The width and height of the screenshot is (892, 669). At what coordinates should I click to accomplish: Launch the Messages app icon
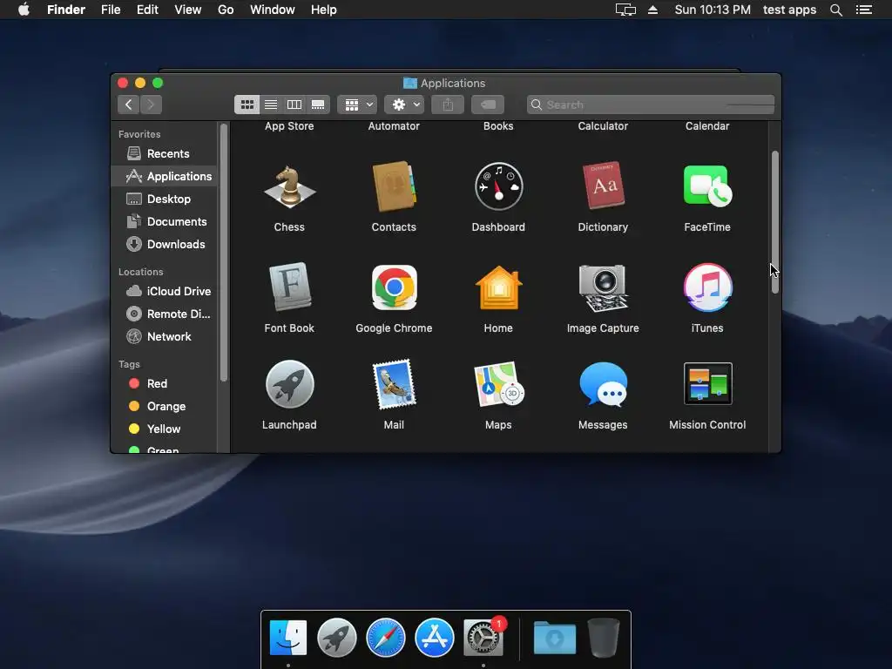click(603, 384)
